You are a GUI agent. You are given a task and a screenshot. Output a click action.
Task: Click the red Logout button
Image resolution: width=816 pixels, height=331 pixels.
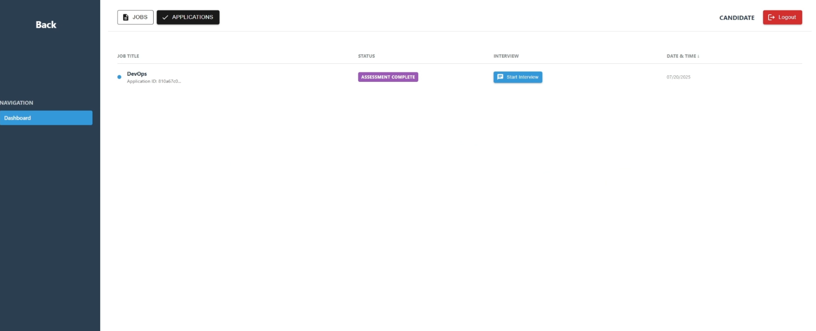coord(782,17)
